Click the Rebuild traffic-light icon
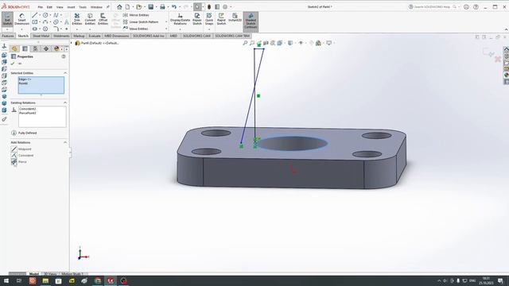Image resolution: width=509 pixels, height=286 pixels. point(209,7)
